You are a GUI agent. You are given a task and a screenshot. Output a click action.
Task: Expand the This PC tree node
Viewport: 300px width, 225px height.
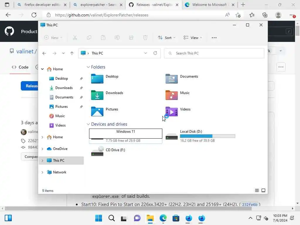coord(42,161)
